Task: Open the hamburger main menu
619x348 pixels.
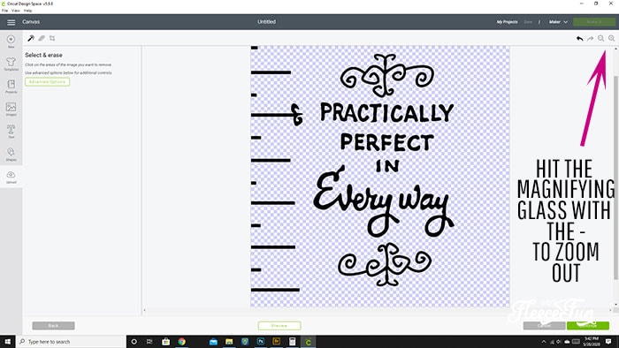Action: [11, 22]
